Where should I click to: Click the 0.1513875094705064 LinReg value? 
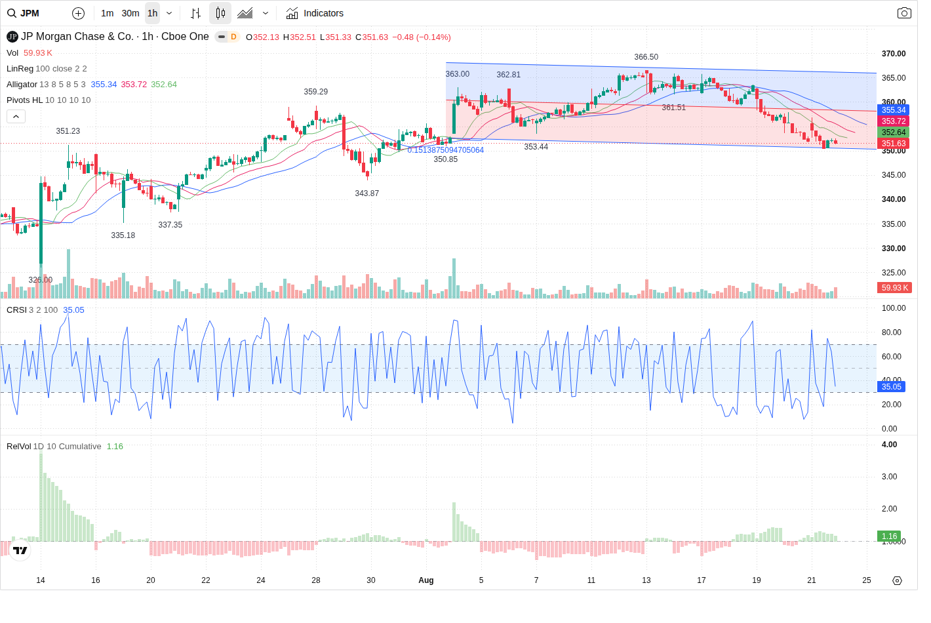445,150
